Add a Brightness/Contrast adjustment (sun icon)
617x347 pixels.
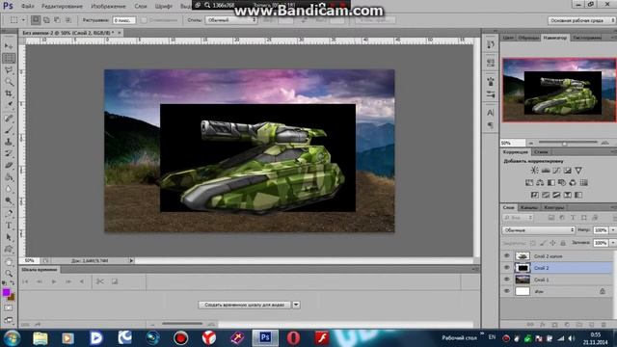(x=534, y=171)
